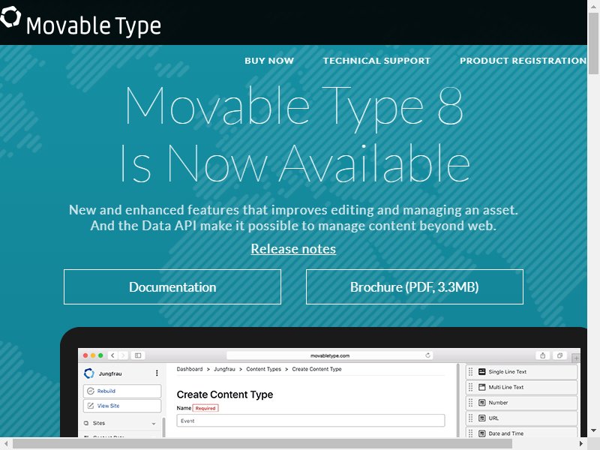Click the Documentation button

click(172, 287)
